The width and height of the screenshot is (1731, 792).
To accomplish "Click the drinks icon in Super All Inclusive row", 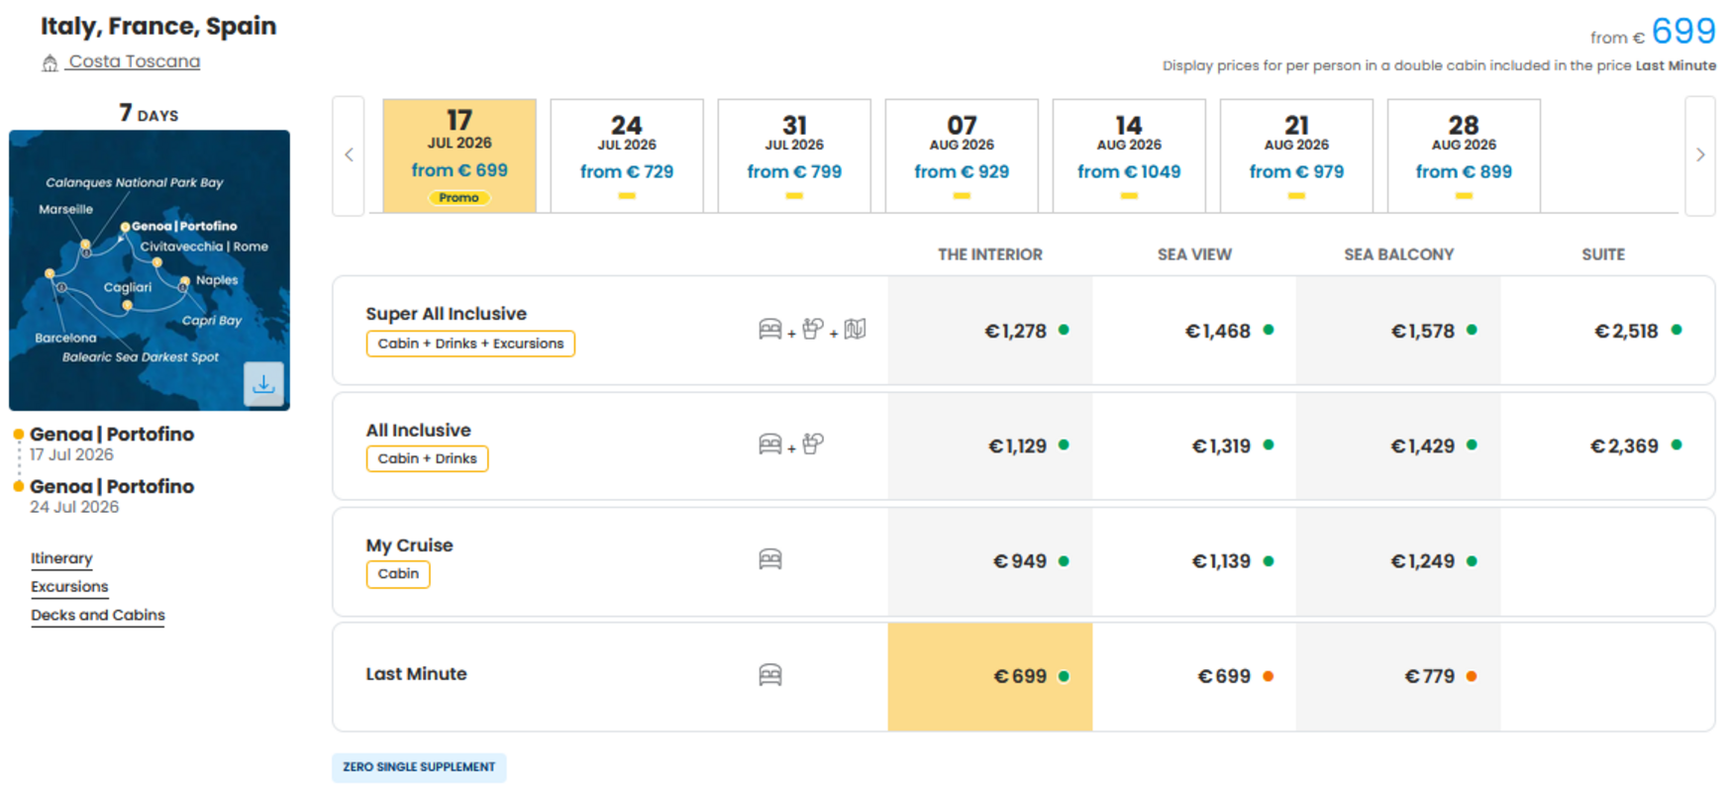I will point(813,329).
